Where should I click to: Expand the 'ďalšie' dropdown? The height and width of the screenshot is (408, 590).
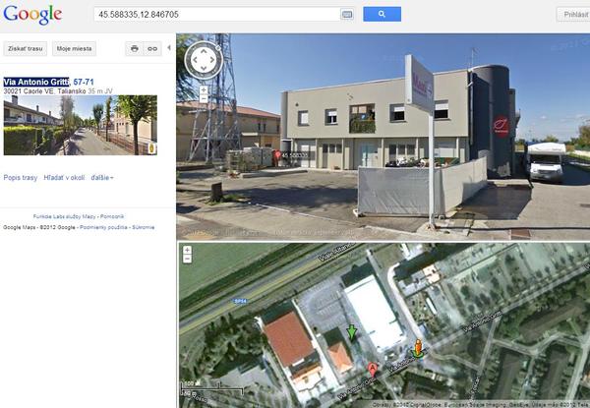(x=102, y=178)
